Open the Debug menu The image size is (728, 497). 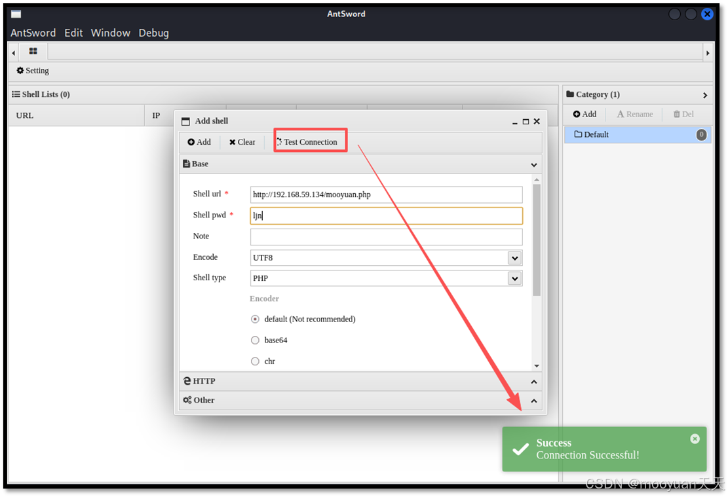click(154, 33)
